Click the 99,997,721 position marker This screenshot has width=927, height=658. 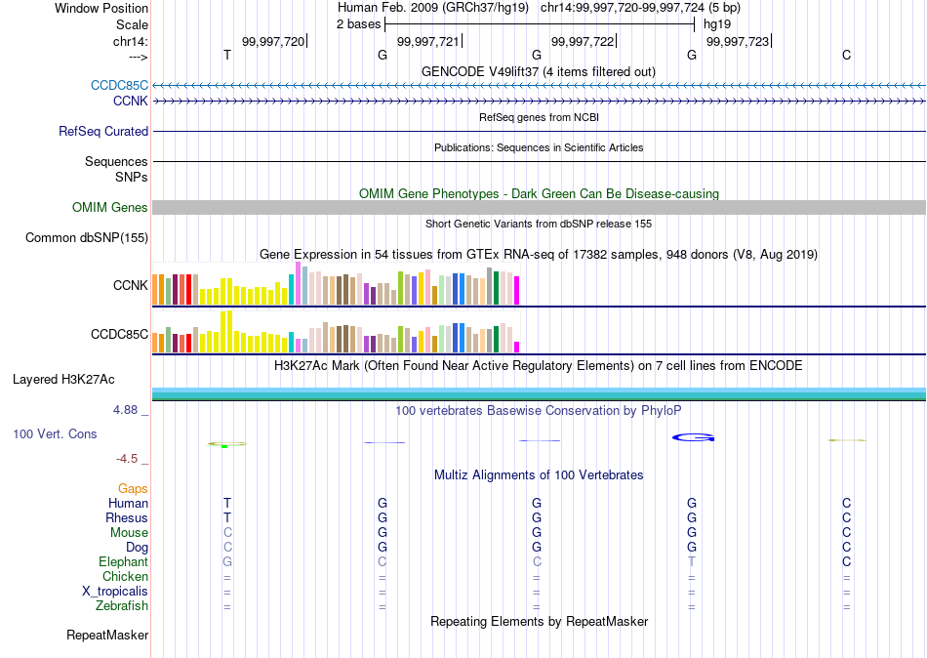(x=428, y=41)
